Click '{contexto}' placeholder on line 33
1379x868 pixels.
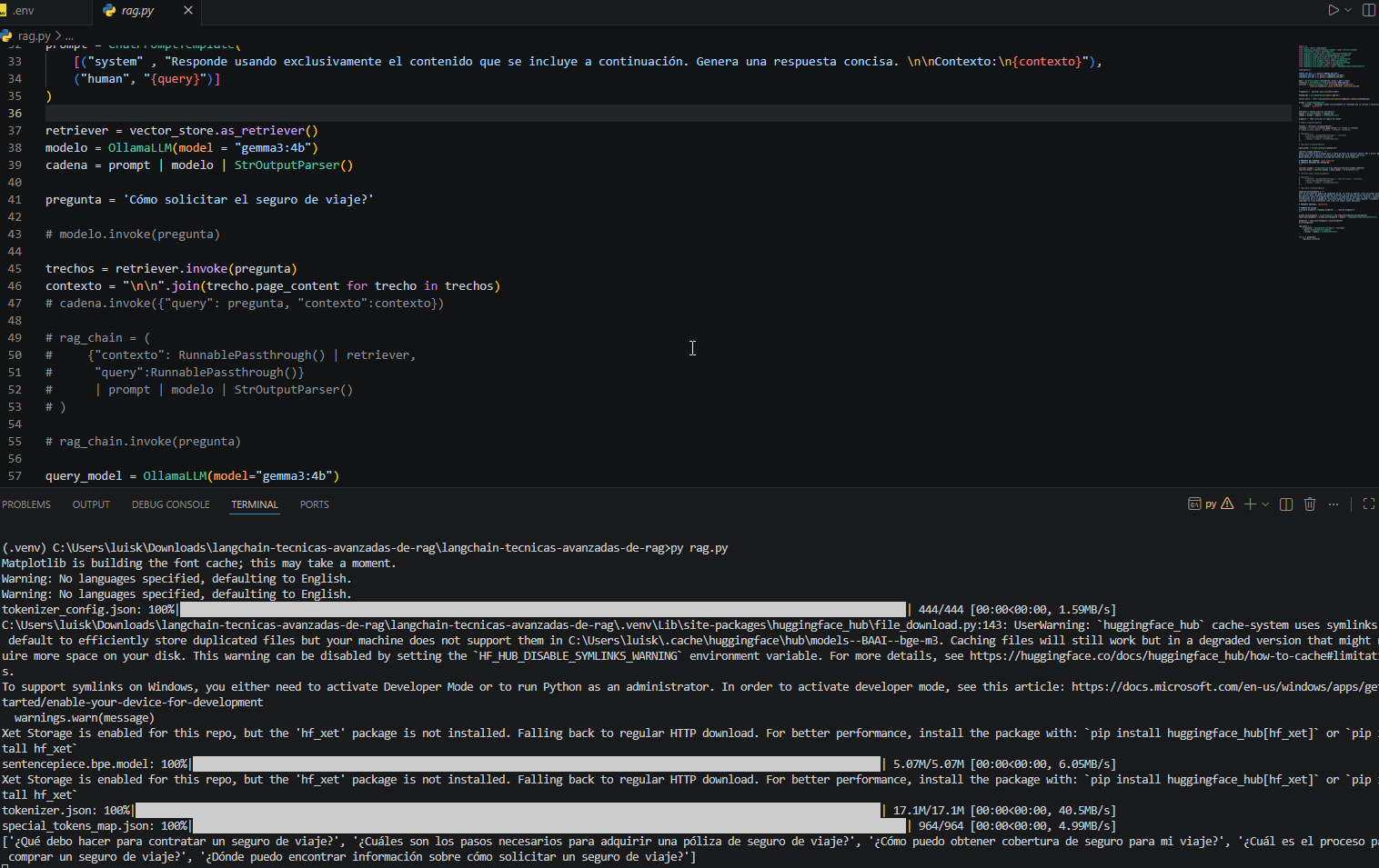point(1049,62)
